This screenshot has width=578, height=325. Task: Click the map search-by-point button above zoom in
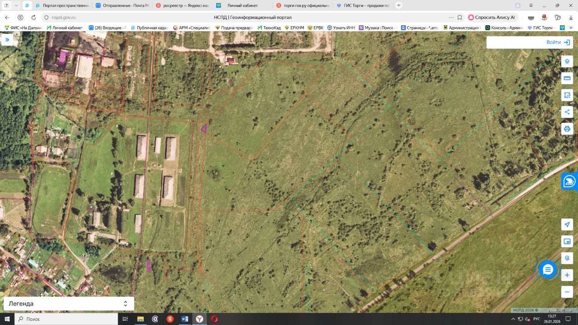coord(567,258)
